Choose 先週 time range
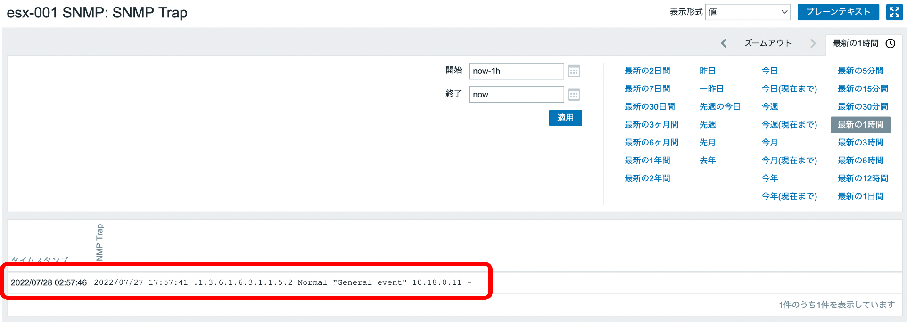907x322 pixels. pyautogui.click(x=708, y=124)
